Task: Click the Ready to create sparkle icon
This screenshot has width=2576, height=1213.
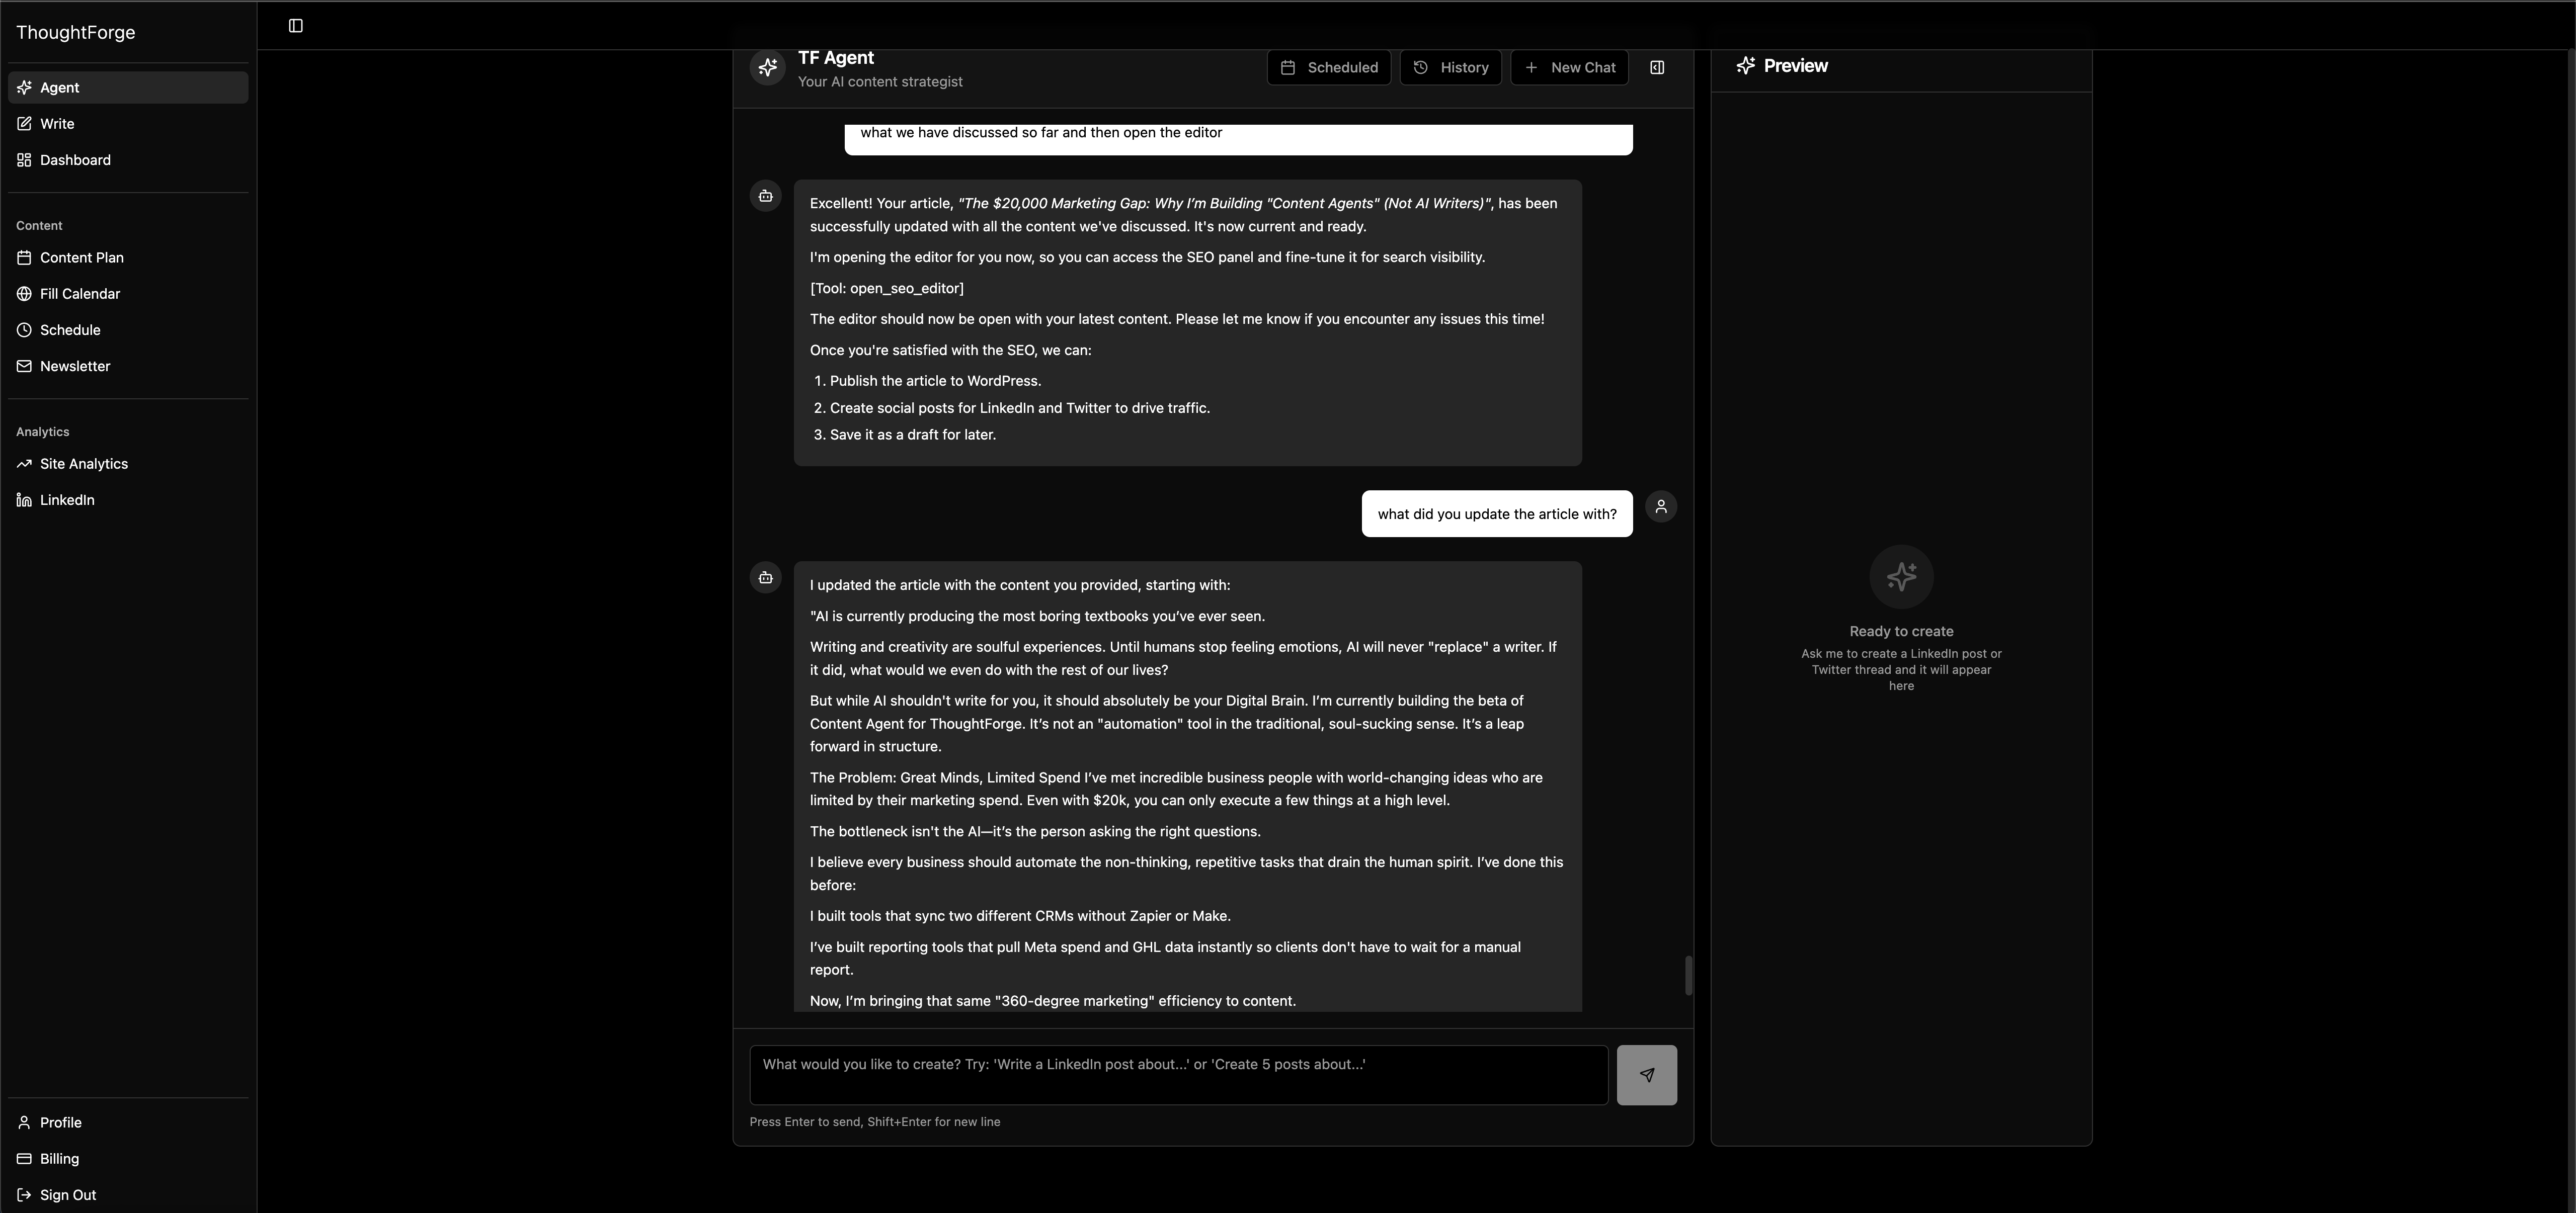Action: pos(1901,576)
